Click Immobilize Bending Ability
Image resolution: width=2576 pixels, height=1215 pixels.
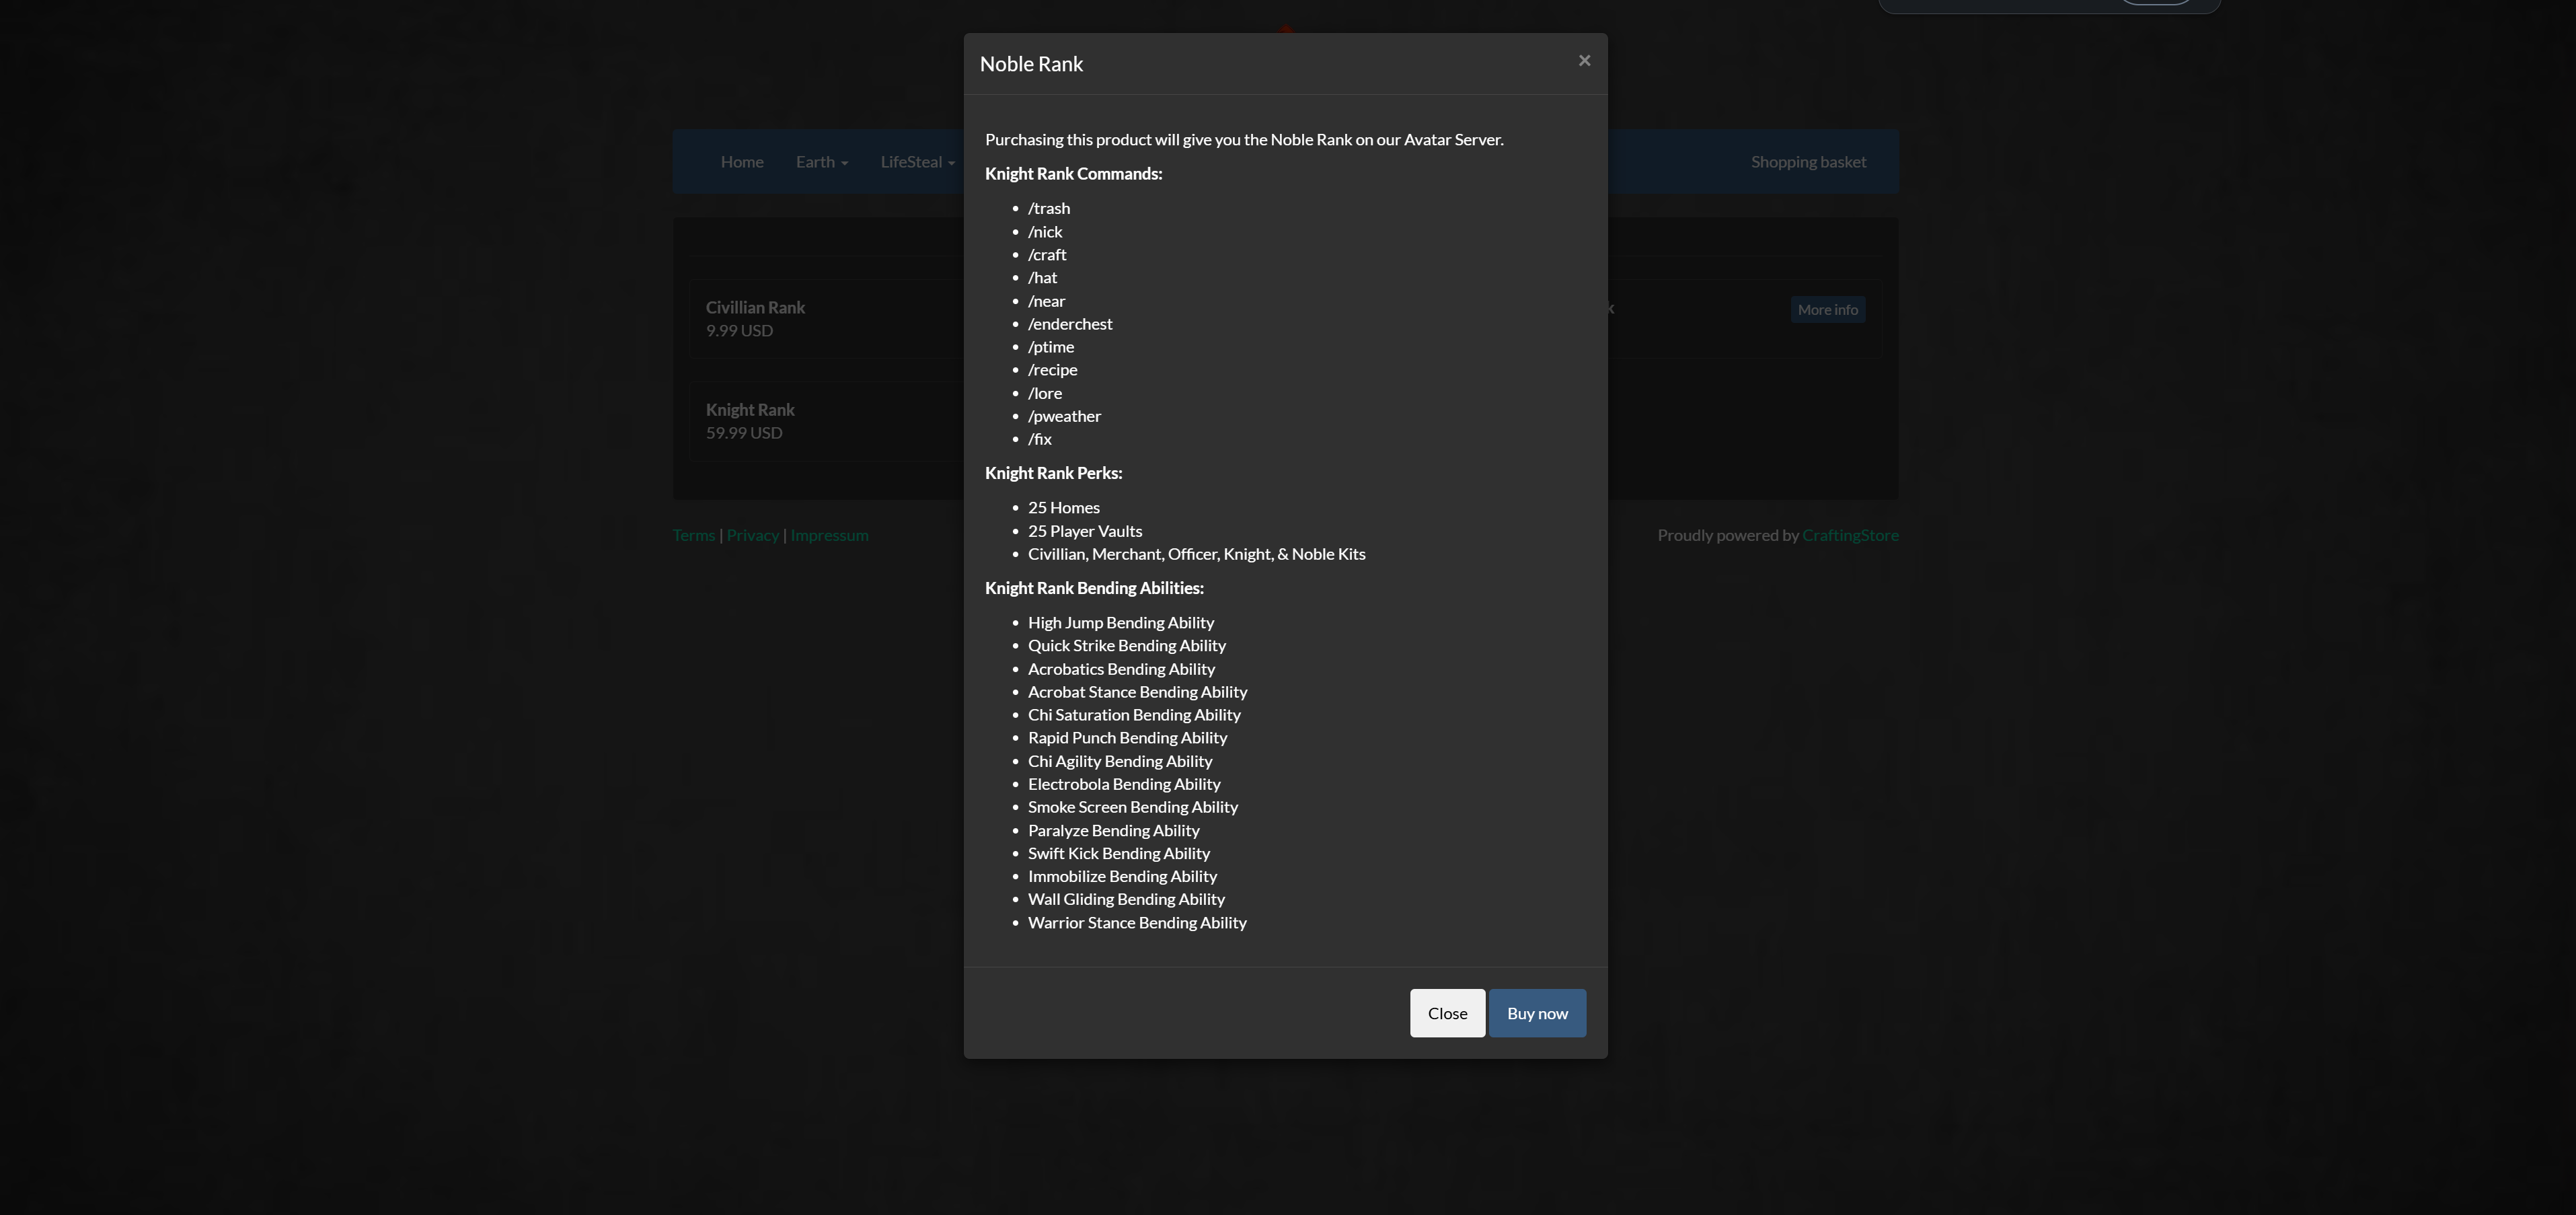1122,876
